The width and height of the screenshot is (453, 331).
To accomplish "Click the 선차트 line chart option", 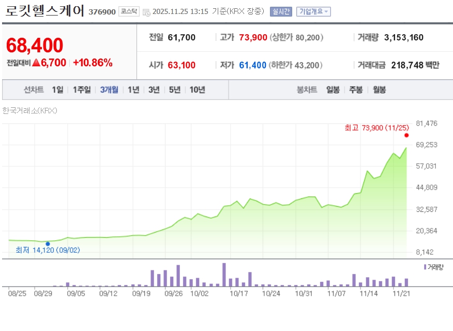I will tap(33, 90).
